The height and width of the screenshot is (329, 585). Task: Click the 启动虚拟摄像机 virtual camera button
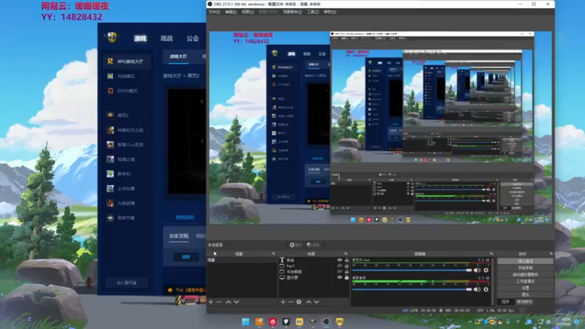point(525,275)
